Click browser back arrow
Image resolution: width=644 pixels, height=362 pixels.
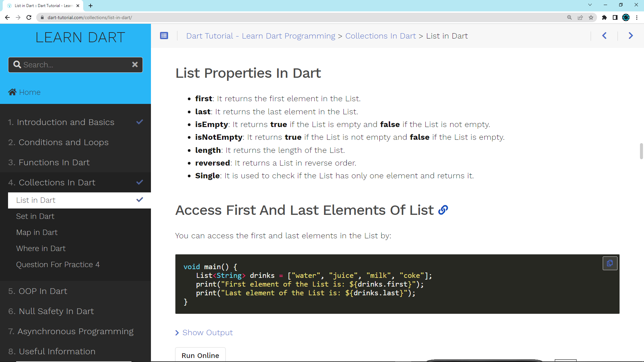[7, 17]
